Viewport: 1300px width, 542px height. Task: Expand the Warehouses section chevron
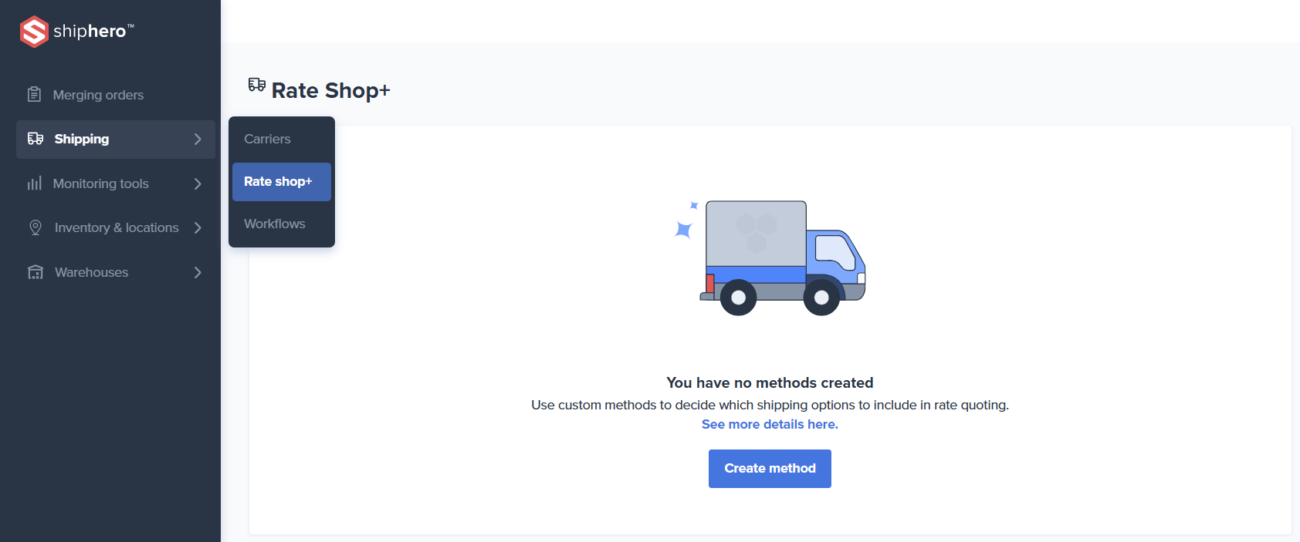(198, 272)
